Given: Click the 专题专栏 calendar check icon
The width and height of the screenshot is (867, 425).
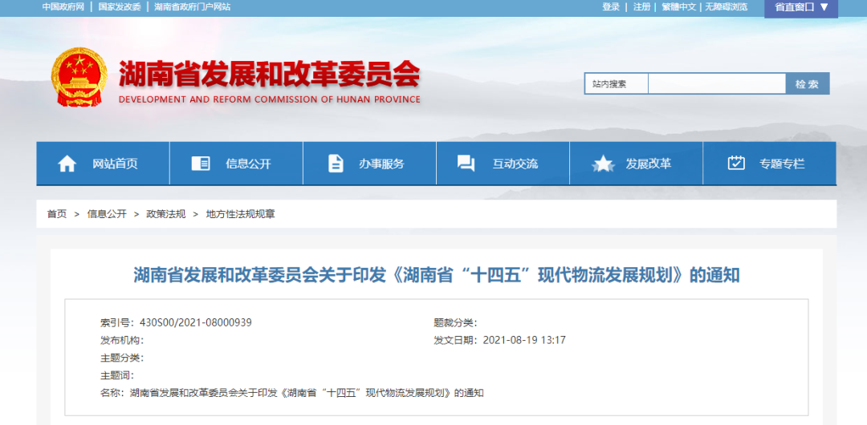Looking at the screenshot, I should [x=736, y=164].
